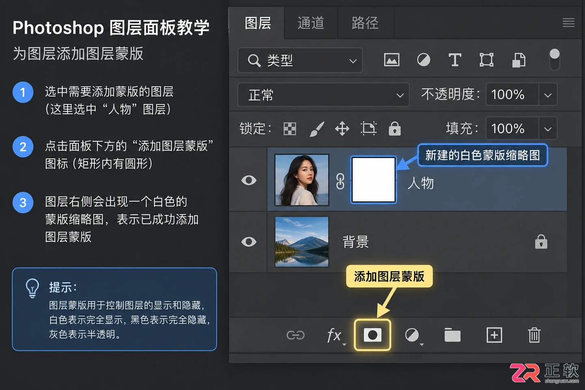
Task: Switch to the 图层 tab
Action: coord(258,23)
